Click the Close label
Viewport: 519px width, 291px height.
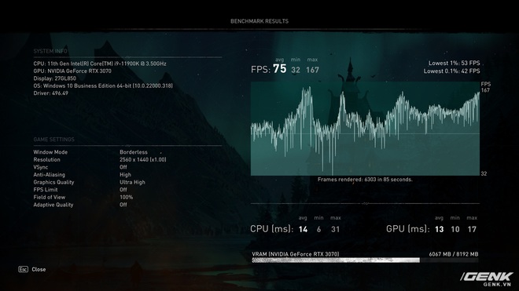pos(39,270)
